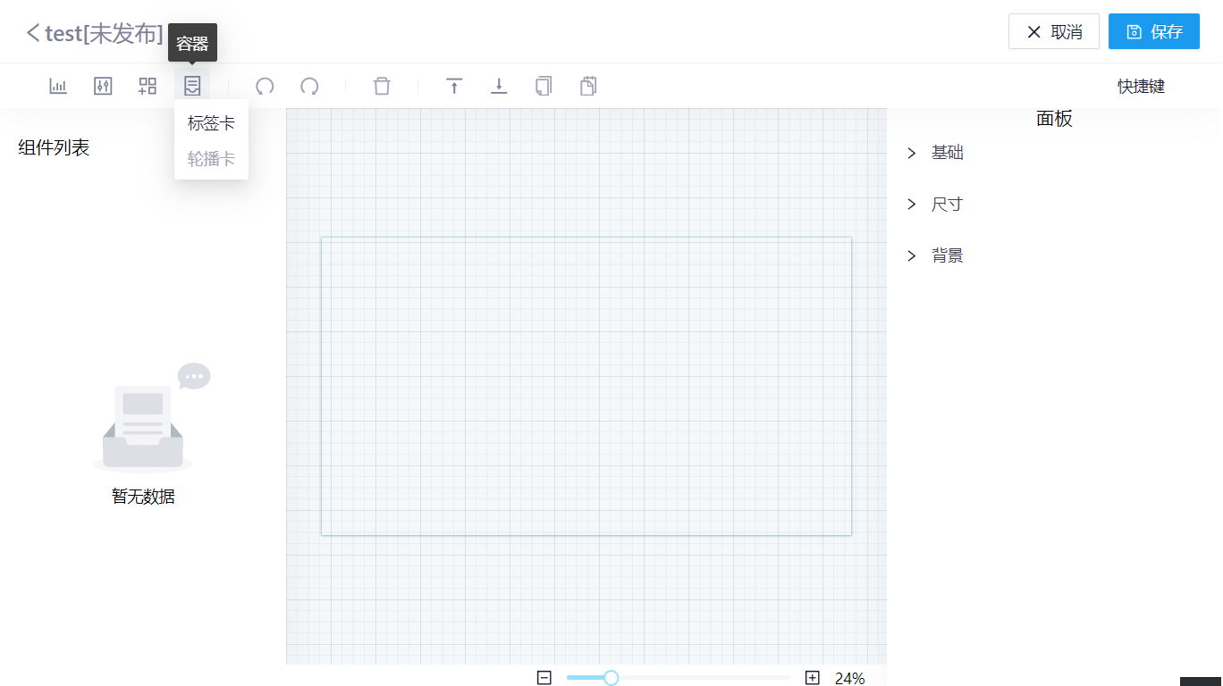1223x686 pixels.
Task: Click the 暂无数据 empty-state text
Action: point(143,497)
